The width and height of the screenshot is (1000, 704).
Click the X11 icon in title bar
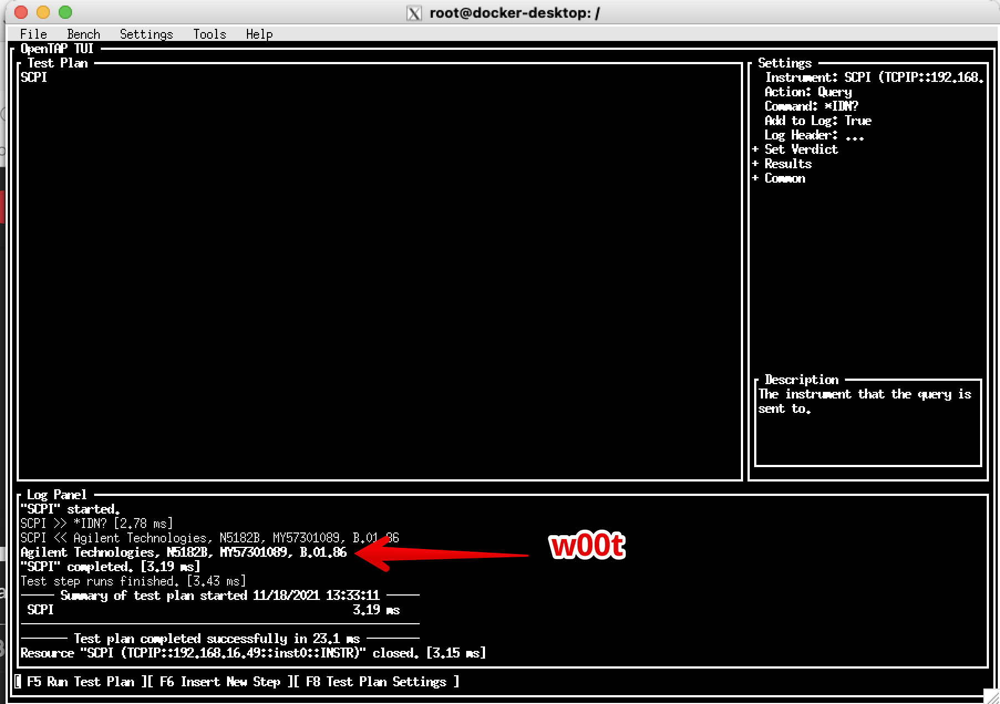[414, 13]
